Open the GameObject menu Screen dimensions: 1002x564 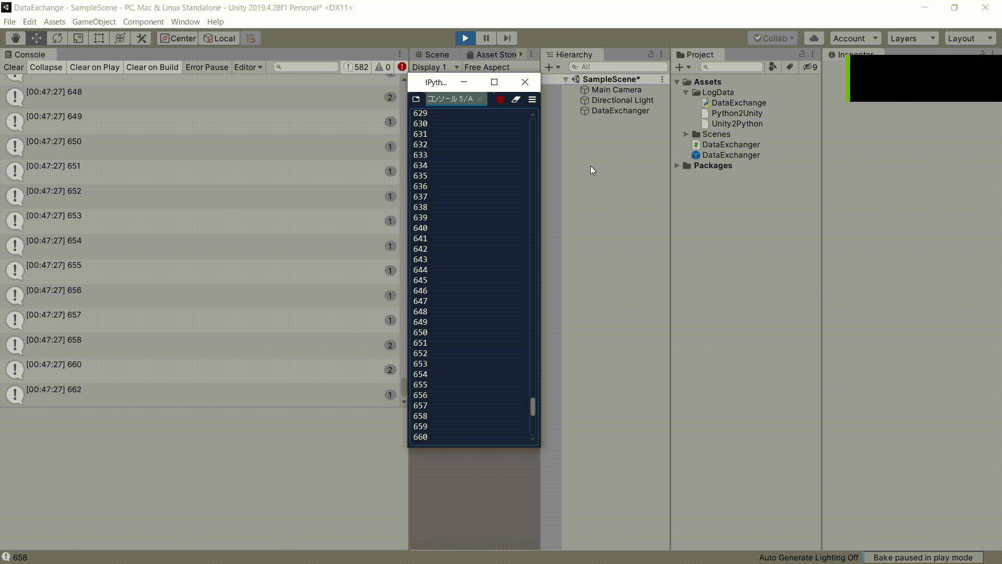click(94, 21)
